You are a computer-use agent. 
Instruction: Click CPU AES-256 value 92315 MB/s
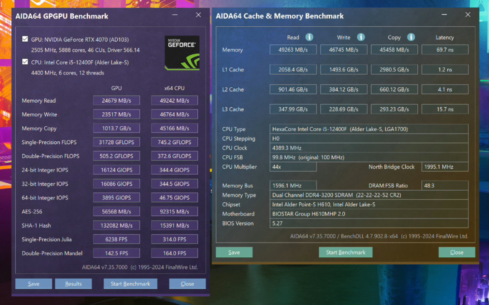tap(174, 211)
